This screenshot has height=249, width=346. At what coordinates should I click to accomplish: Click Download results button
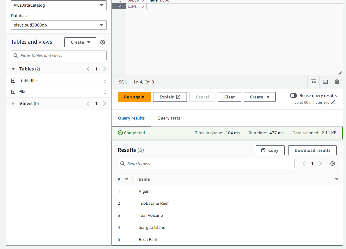(312, 150)
